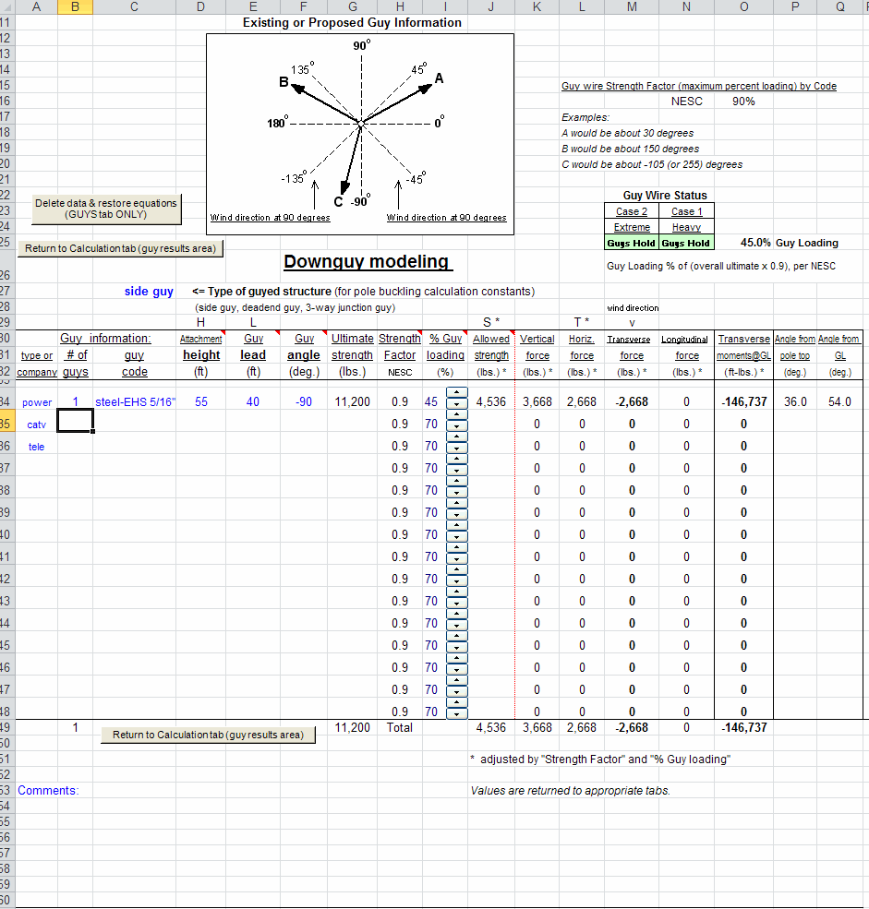
Task: Select the guy angle cell showing -90
Action: (x=304, y=402)
